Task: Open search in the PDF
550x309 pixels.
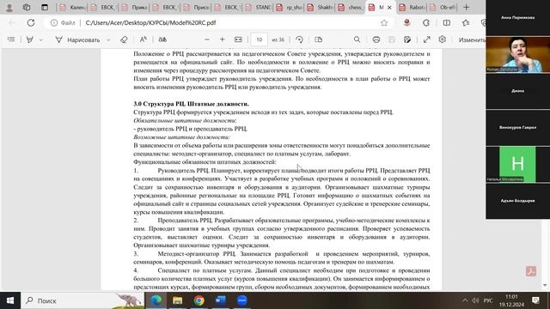Action: tap(357, 39)
